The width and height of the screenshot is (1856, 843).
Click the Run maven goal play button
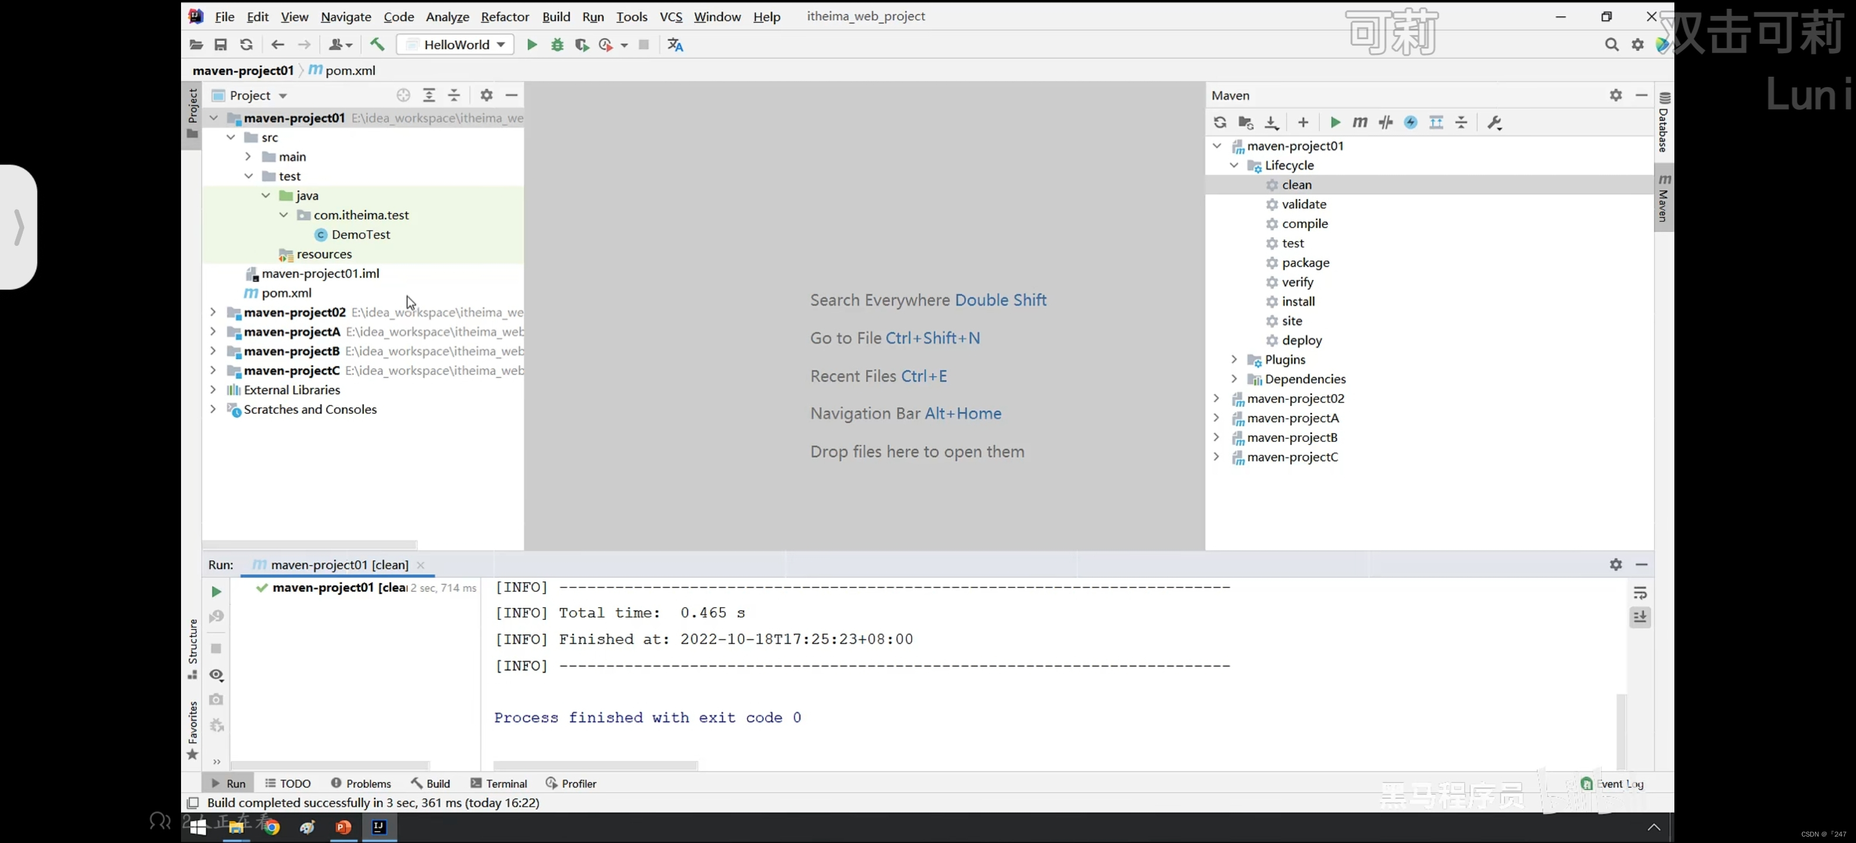[x=1333, y=122]
